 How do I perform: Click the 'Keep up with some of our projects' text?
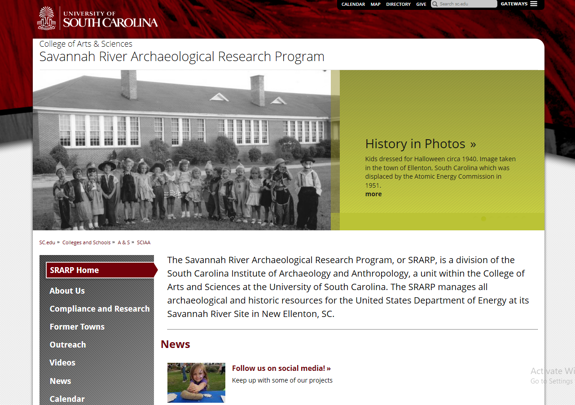[282, 380]
